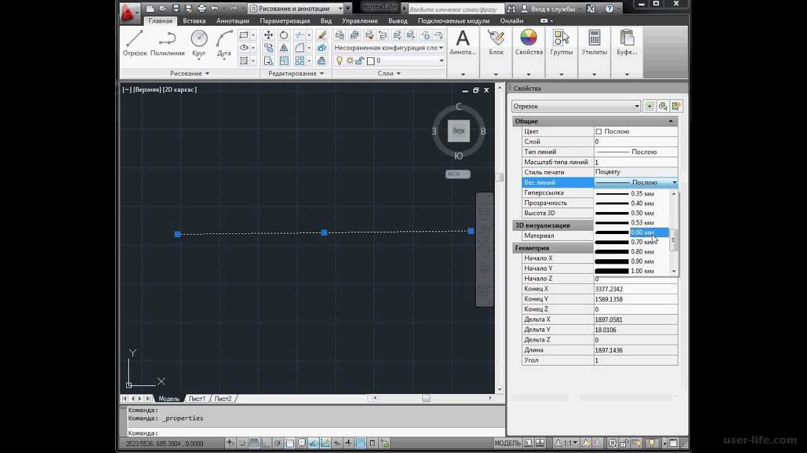Switch to the Вставка ribbon tab

194,21
